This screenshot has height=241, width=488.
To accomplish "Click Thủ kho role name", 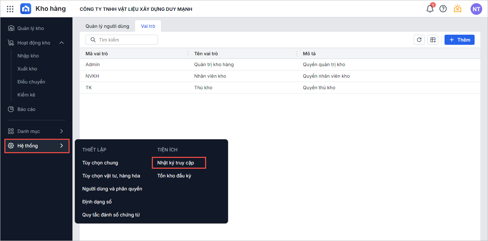I will 203,87.
